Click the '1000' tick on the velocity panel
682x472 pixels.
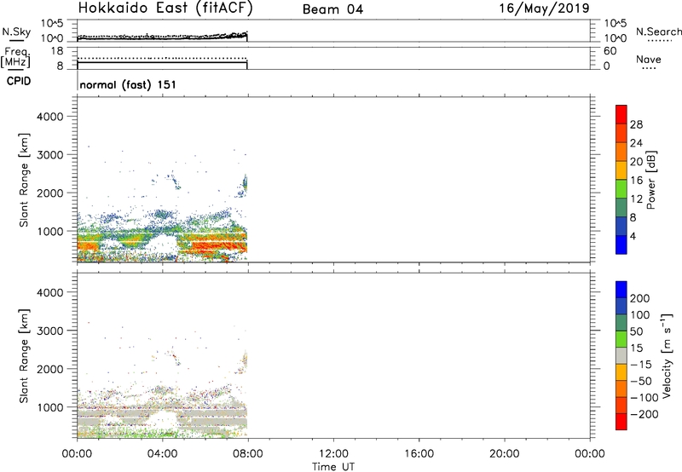coord(49,407)
